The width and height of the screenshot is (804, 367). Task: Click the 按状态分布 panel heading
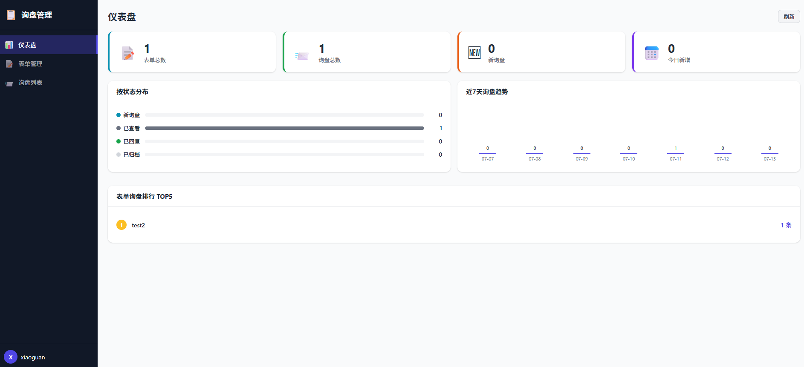(x=132, y=92)
